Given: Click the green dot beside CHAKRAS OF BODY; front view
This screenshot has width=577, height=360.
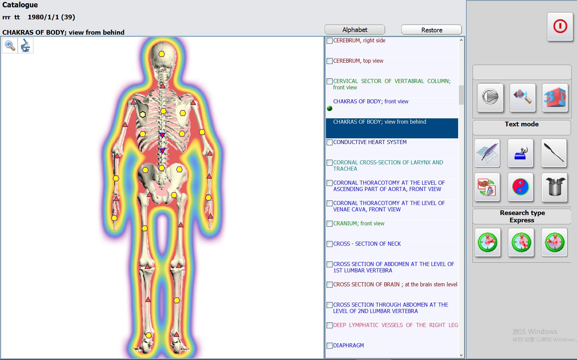Looking at the screenshot, I should pyautogui.click(x=330, y=108).
